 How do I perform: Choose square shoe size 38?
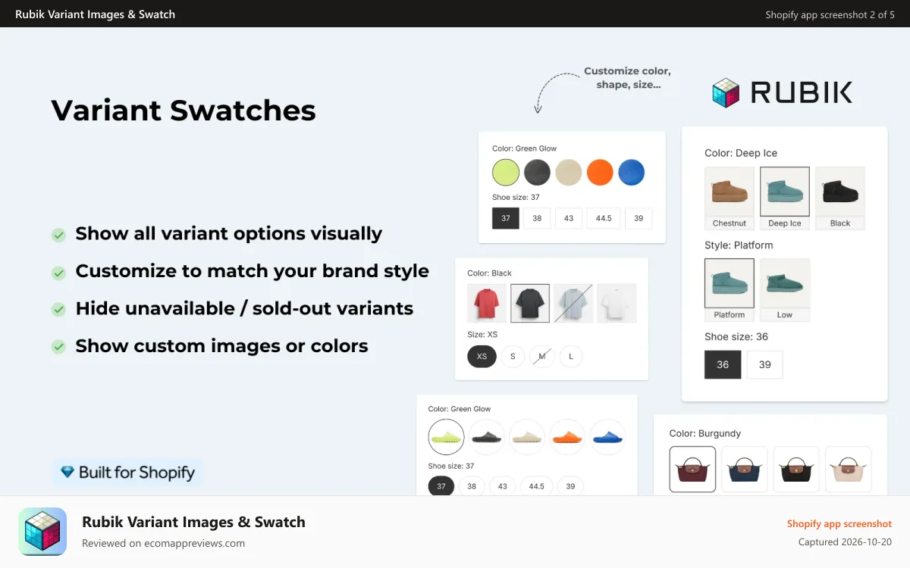point(537,218)
